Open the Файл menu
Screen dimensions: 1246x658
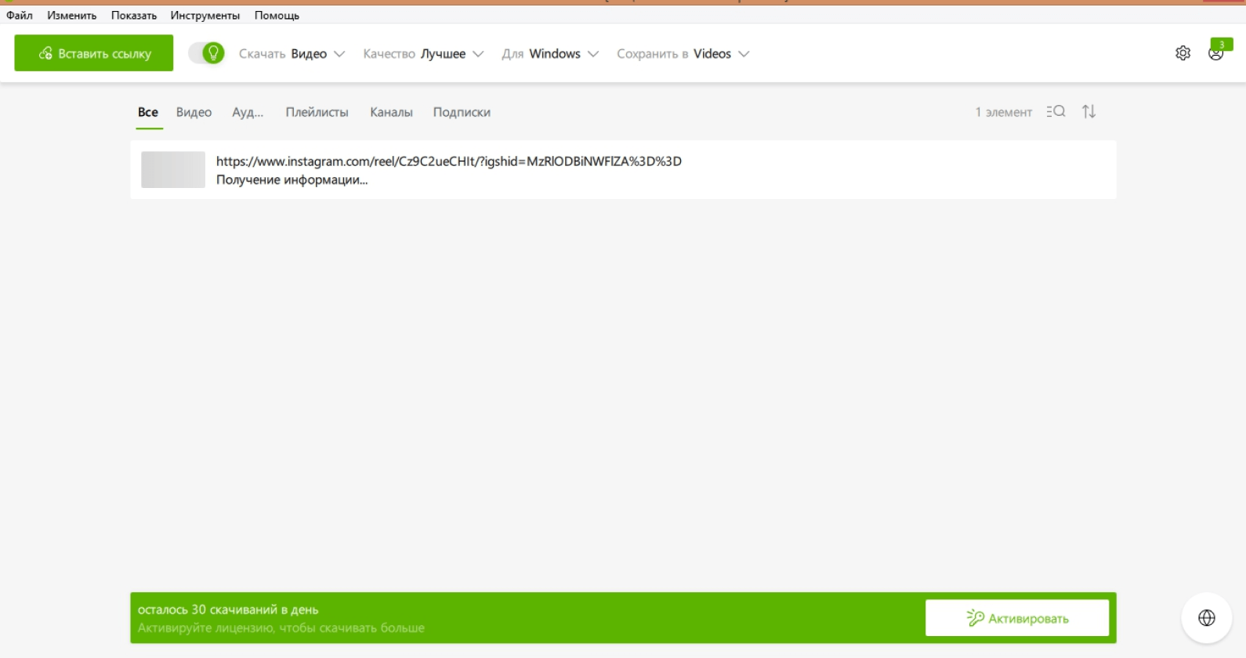[x=20, y=16]
